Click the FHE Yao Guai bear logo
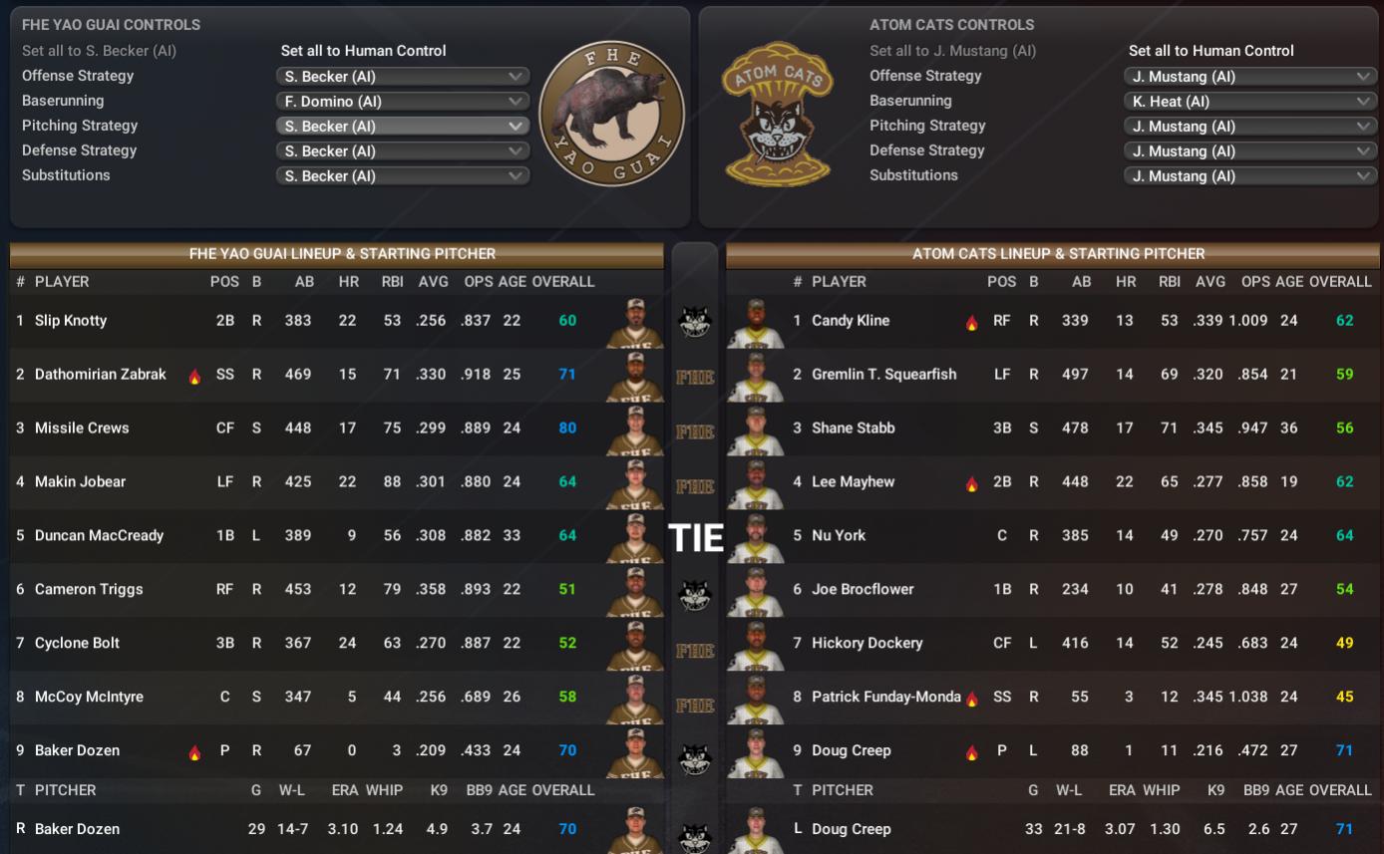Image resolution: width=1384 pixels, height=854 pixels. 611,113
